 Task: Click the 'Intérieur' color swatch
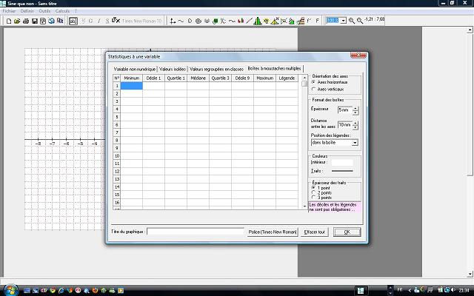click(341, 162)
